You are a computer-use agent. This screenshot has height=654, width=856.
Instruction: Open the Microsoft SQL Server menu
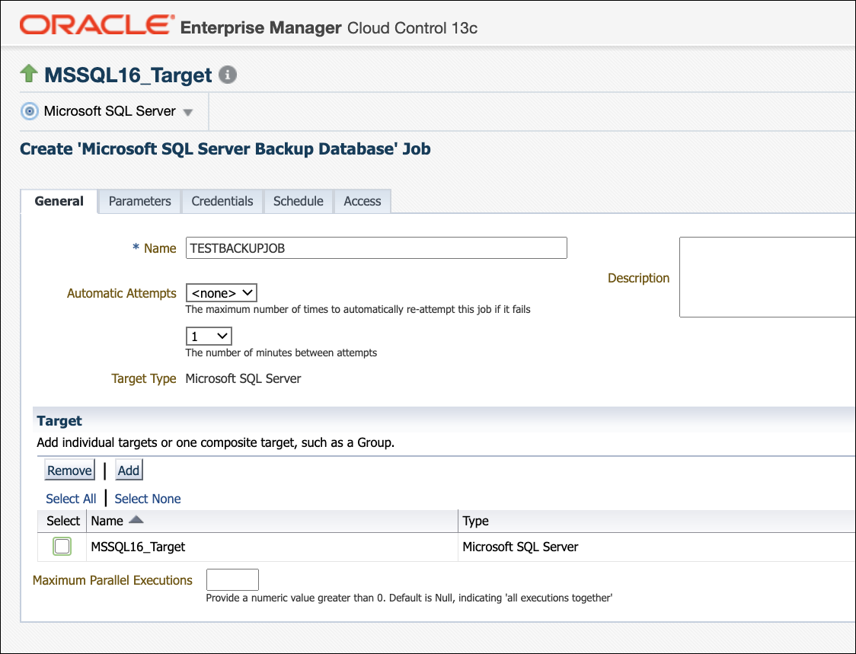188,113
